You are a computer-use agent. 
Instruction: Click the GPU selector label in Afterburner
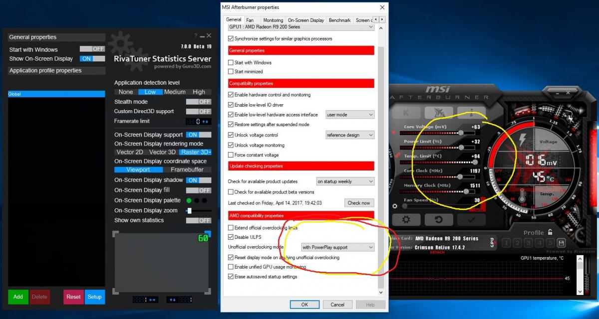tap(492, 243)
